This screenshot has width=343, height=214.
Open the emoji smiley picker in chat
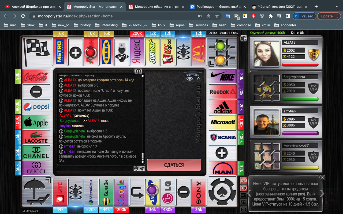[136, 168]
